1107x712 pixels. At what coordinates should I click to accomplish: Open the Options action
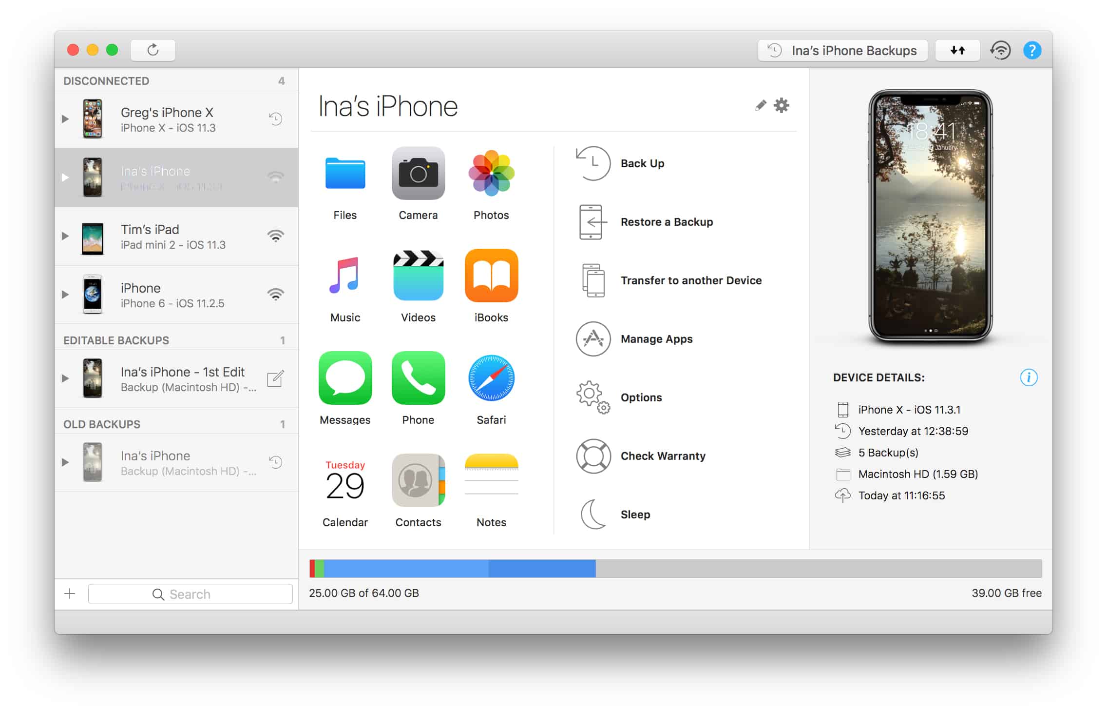pos(619,397)
